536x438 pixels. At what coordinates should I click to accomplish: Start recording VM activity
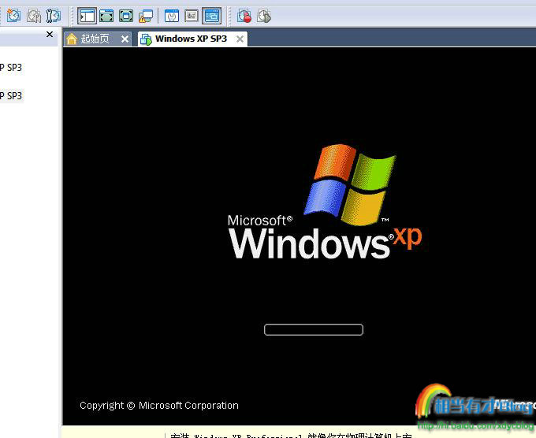click(244, 16)
